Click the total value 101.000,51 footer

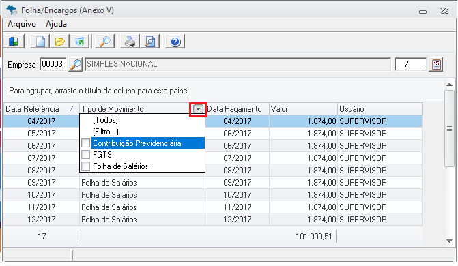314,236
